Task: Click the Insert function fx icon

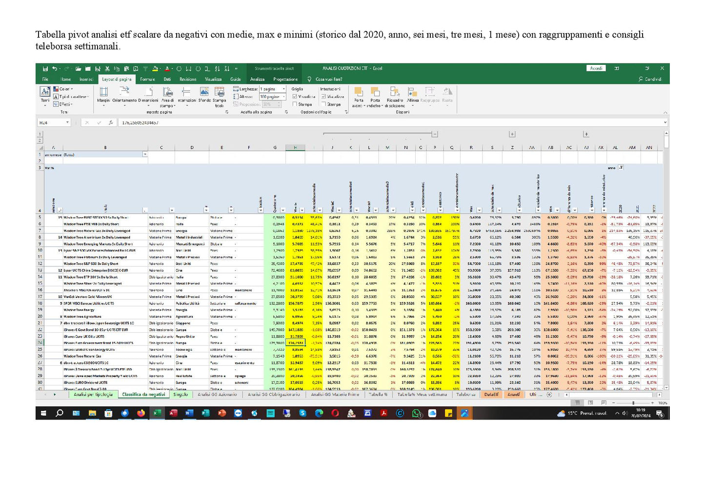Action: [x=111, y=123]
